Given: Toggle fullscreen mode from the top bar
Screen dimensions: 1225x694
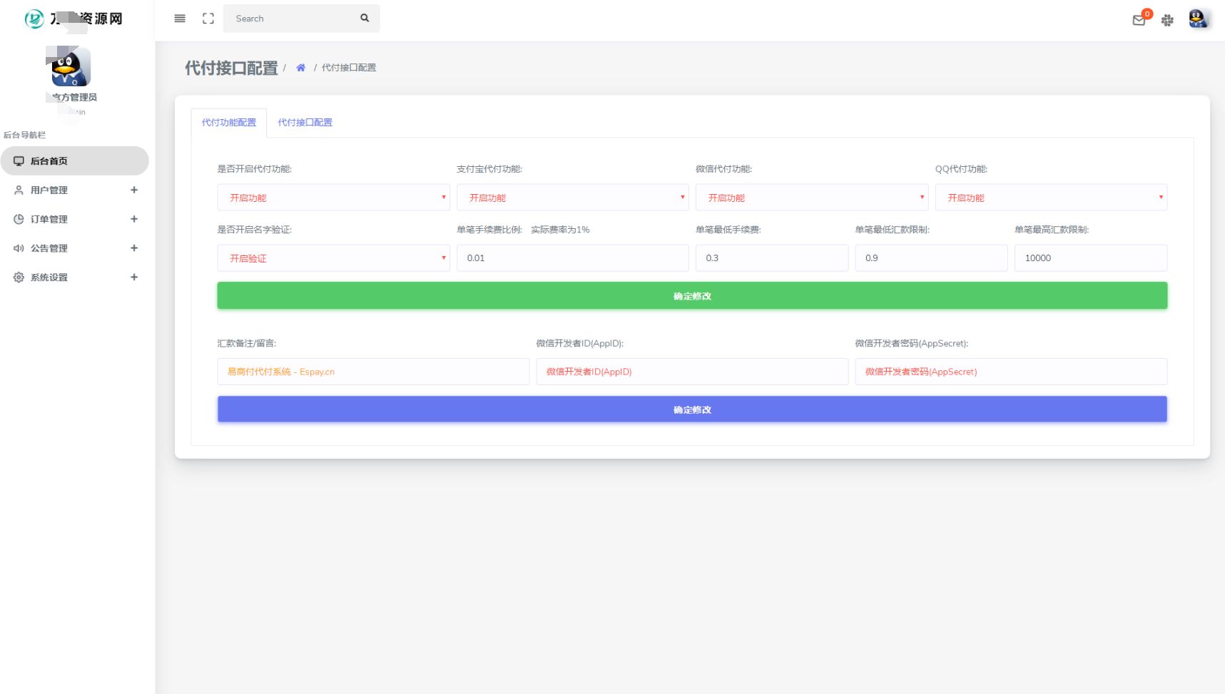Looking at the screenshot, I should [x=208, y=18].
